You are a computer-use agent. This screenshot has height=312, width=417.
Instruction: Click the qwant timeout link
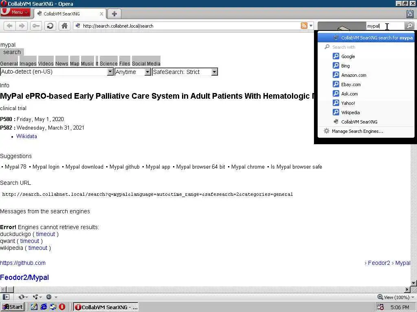pyautogui.click(x=29, y=241)
